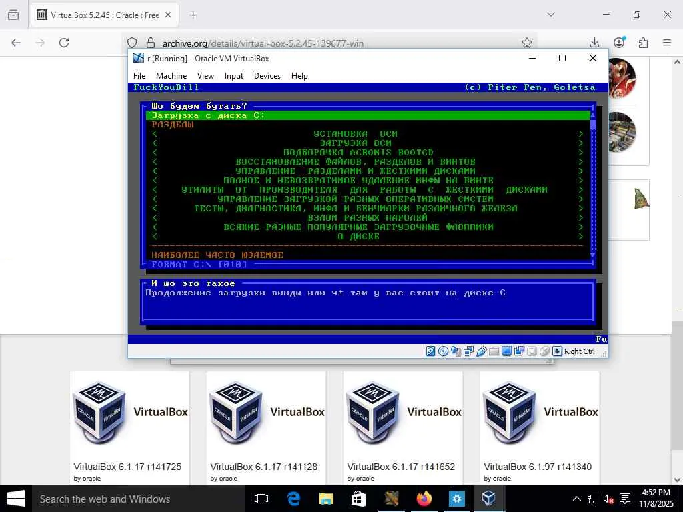Select 'Загрузка с диска C:' highlighted boot entry

point(368,115)
